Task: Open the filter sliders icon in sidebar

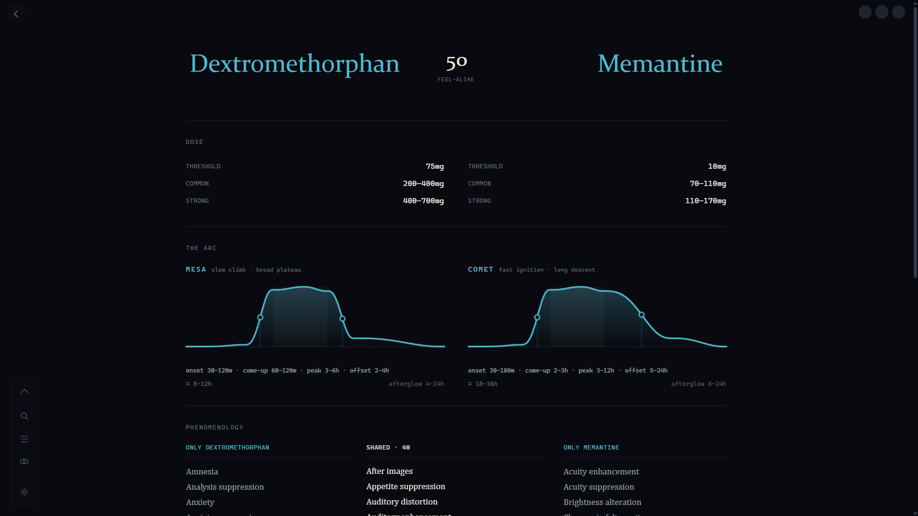Action: point(24,439)
